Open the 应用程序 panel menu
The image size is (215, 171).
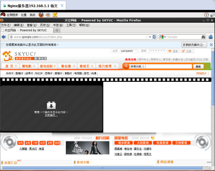click(x=12, y=15)
